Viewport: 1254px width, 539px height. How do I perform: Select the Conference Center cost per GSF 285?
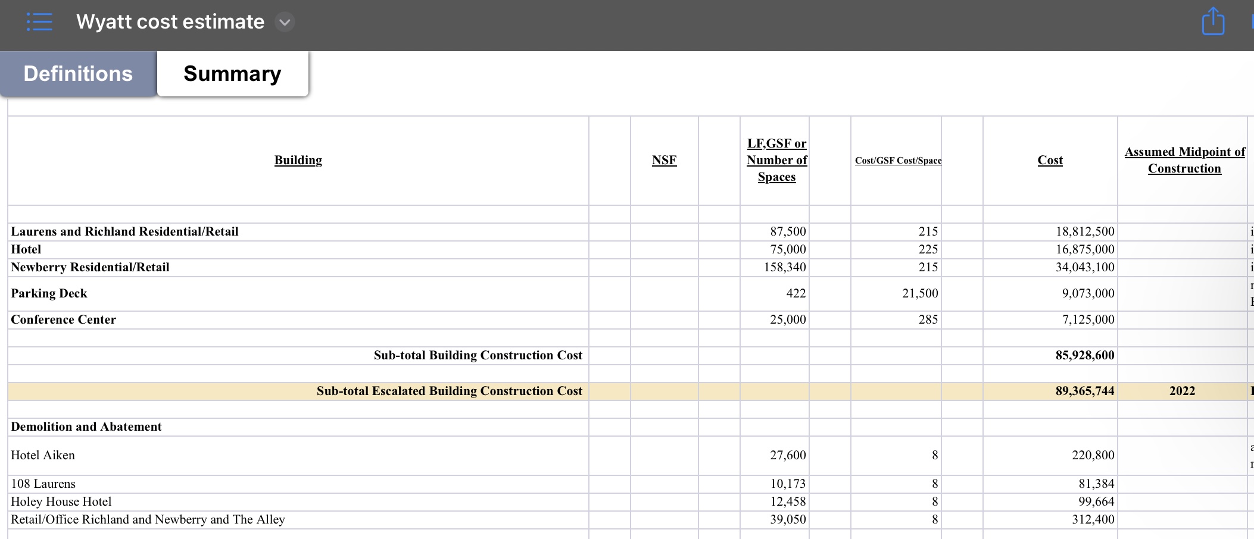click(x=928, y=319)
